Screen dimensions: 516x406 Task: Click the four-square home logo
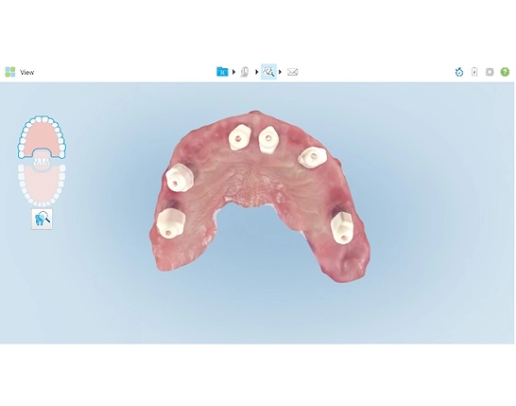(x=10, y=72)
